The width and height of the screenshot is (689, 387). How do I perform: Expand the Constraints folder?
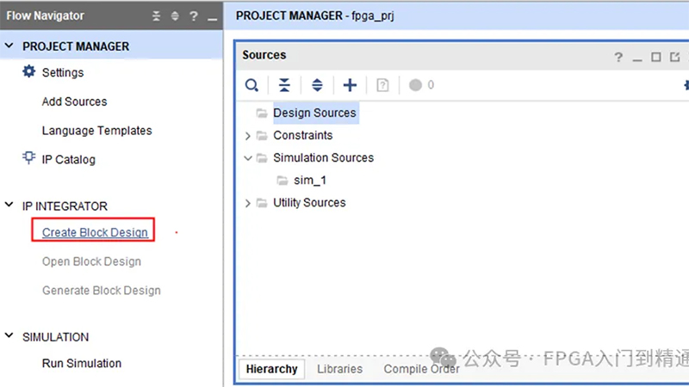coord(248,136)
